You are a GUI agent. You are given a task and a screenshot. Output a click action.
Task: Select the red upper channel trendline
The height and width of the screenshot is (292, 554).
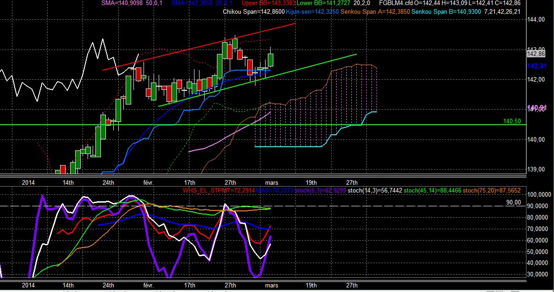[x=199, y=46]
